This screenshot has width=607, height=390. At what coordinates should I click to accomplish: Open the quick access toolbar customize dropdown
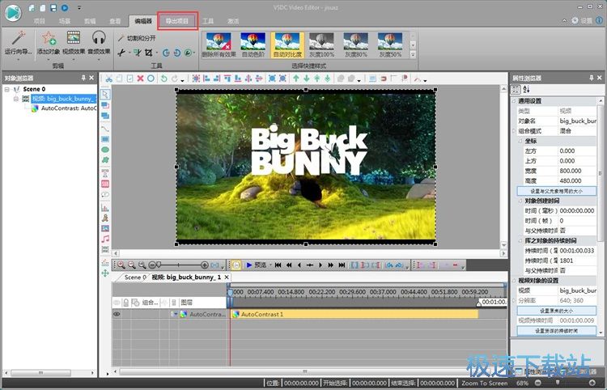[79, 8]
